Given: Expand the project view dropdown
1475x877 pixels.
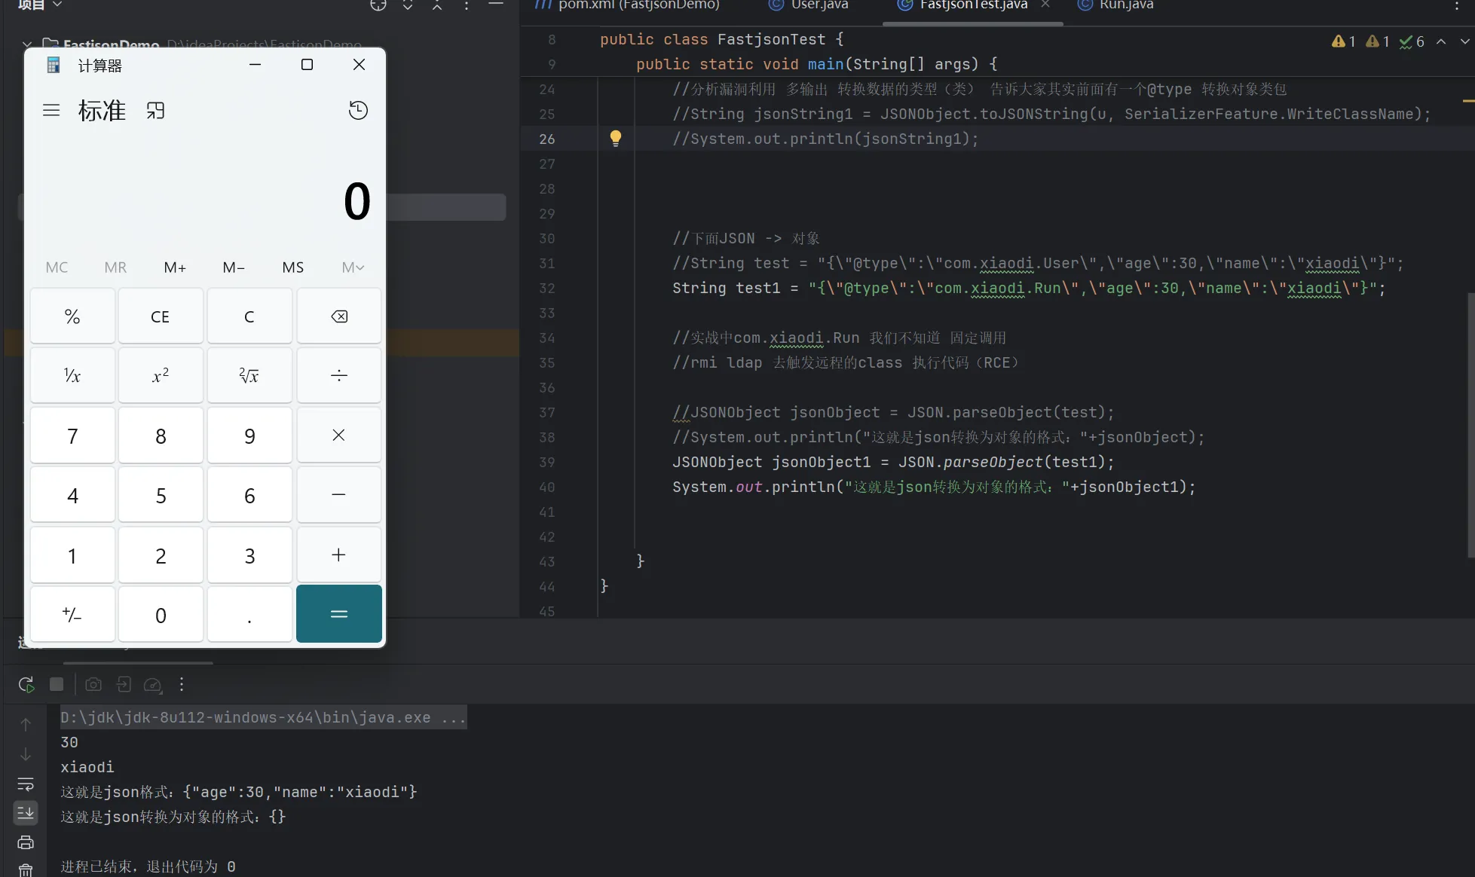Looking at the screenshot, I should (57, 5).
